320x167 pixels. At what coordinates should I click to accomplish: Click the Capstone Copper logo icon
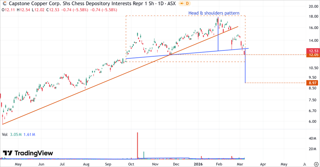pyautogui.click(x=5, y=4)
